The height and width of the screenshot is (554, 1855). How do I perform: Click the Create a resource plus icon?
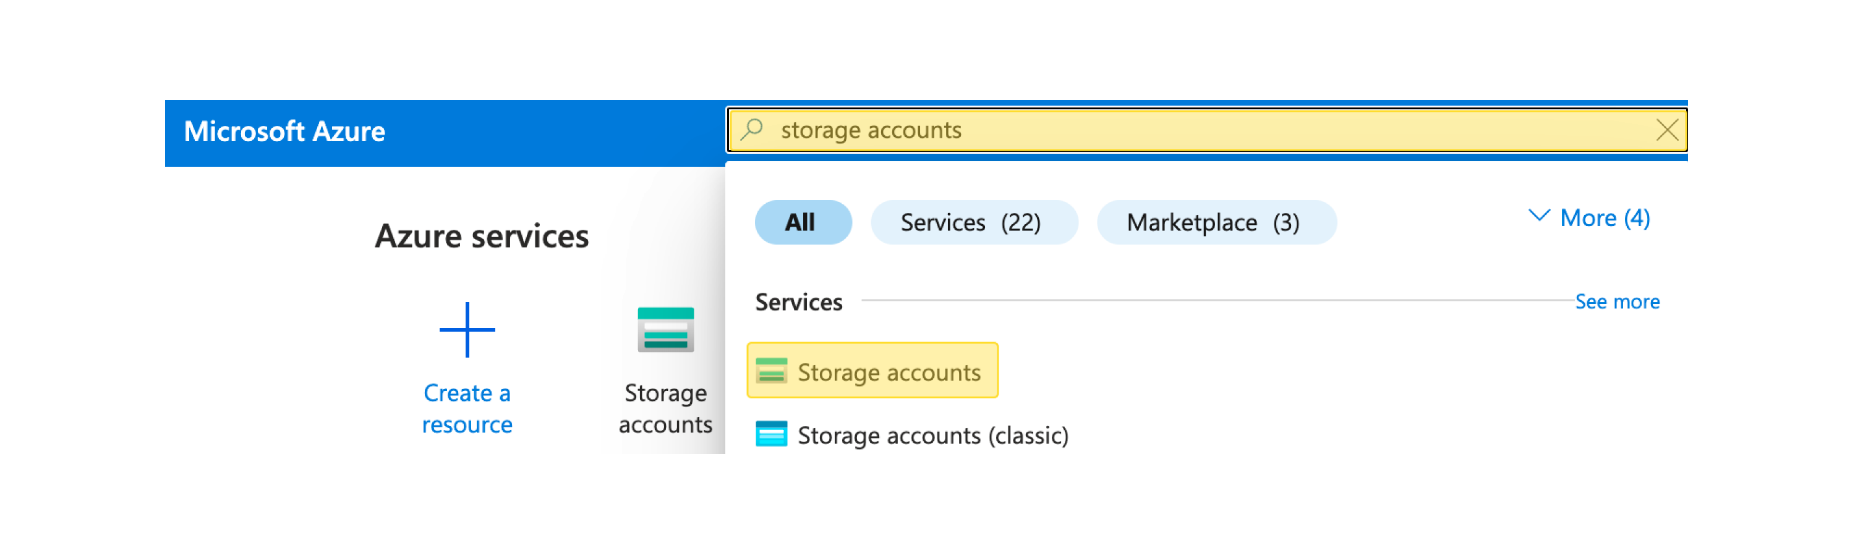click(467, 330)
